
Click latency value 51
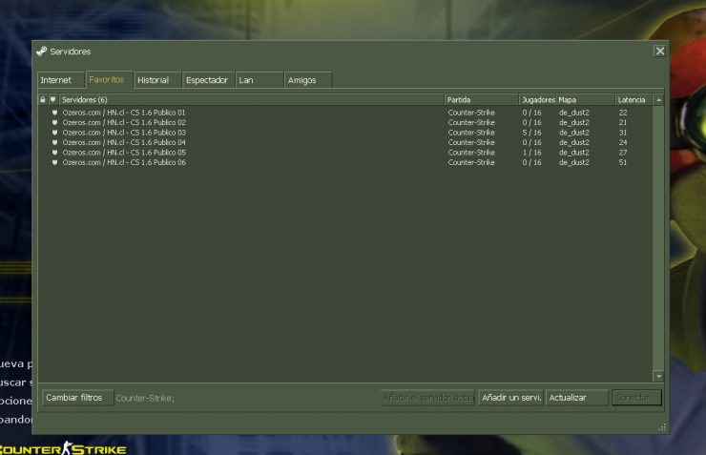(x=623, y=162)
